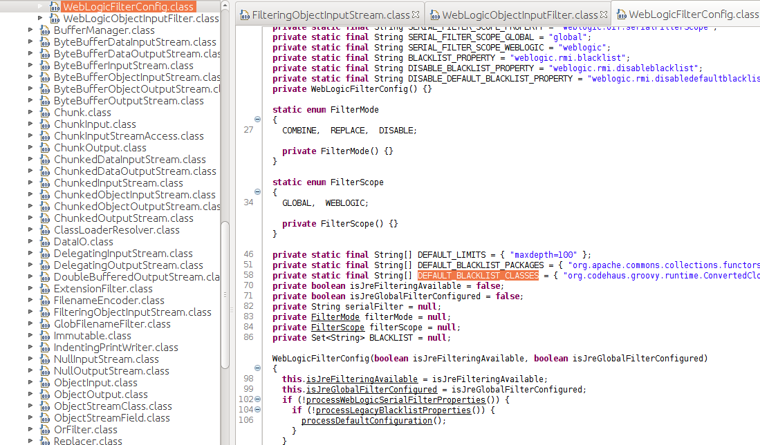Click the DEFAULT_LIMITS declaration on line 46

pos(452,255)
